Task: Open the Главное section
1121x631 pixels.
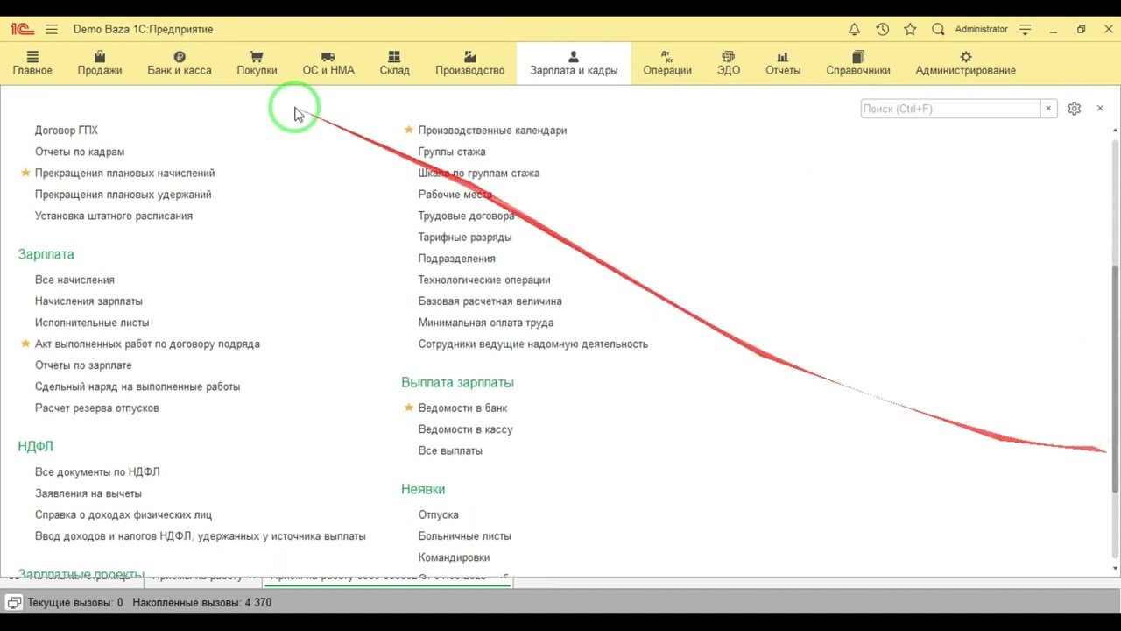Action: click(x=32, y=63)
